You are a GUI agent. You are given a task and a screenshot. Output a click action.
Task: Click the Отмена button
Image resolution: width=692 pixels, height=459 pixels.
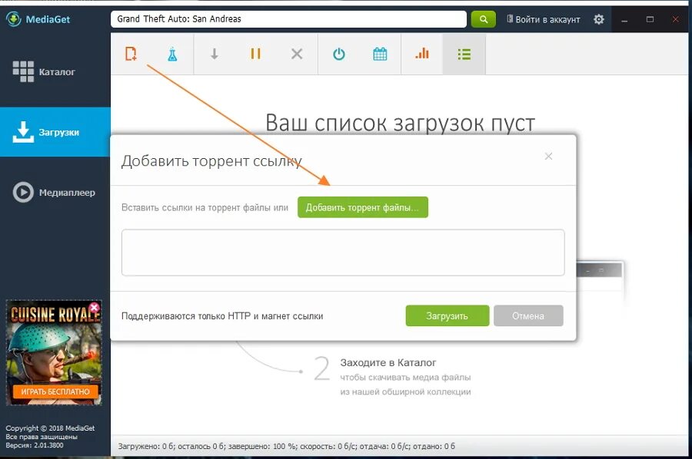pos(528,315)
